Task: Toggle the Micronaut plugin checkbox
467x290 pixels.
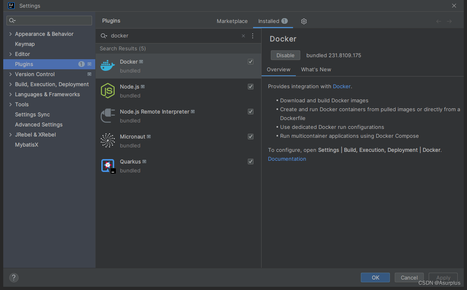Action: (x=251, y=137)
